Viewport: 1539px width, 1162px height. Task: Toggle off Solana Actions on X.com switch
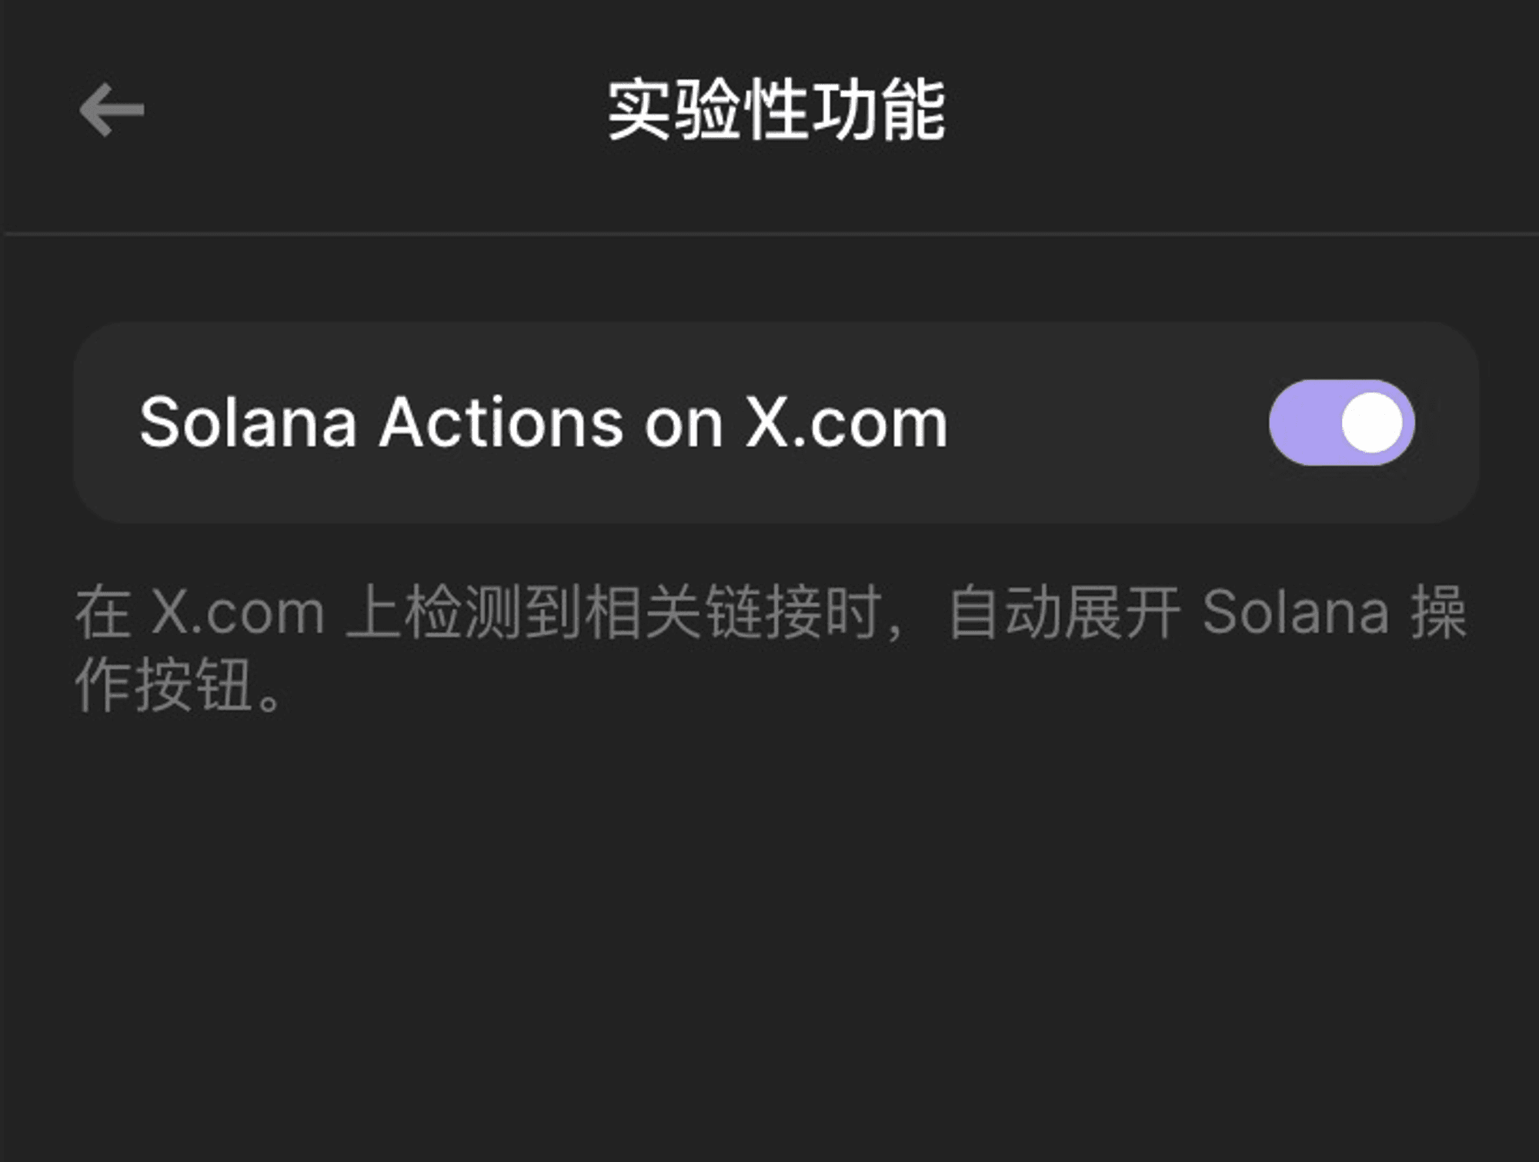[1341, 422]
